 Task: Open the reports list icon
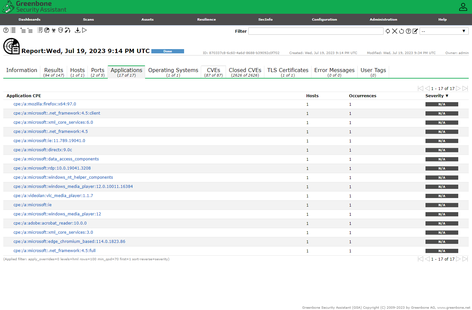13,30
